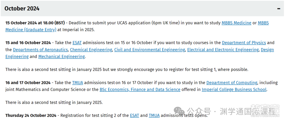Open Civil and Environmental Engineering link

pyautogui.click(x=150, y=50)
